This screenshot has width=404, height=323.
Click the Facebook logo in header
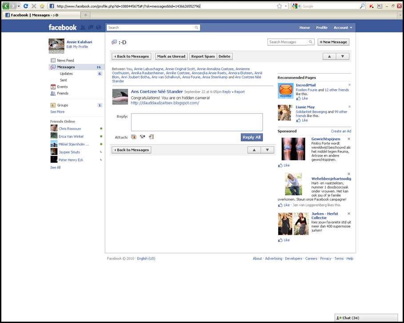[63, 27]
